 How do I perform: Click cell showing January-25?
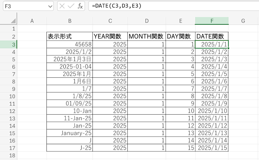coord(69,133)
